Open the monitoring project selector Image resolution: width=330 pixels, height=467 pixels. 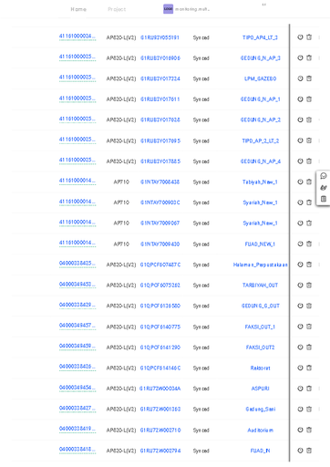[186, 9]
